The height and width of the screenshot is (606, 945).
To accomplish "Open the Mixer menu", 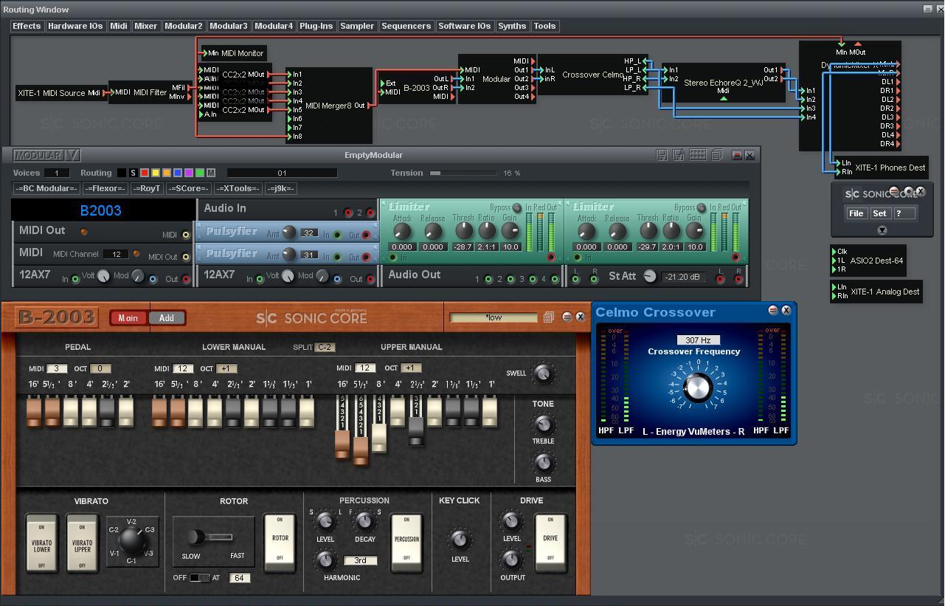I will click(x=145, y=26).
